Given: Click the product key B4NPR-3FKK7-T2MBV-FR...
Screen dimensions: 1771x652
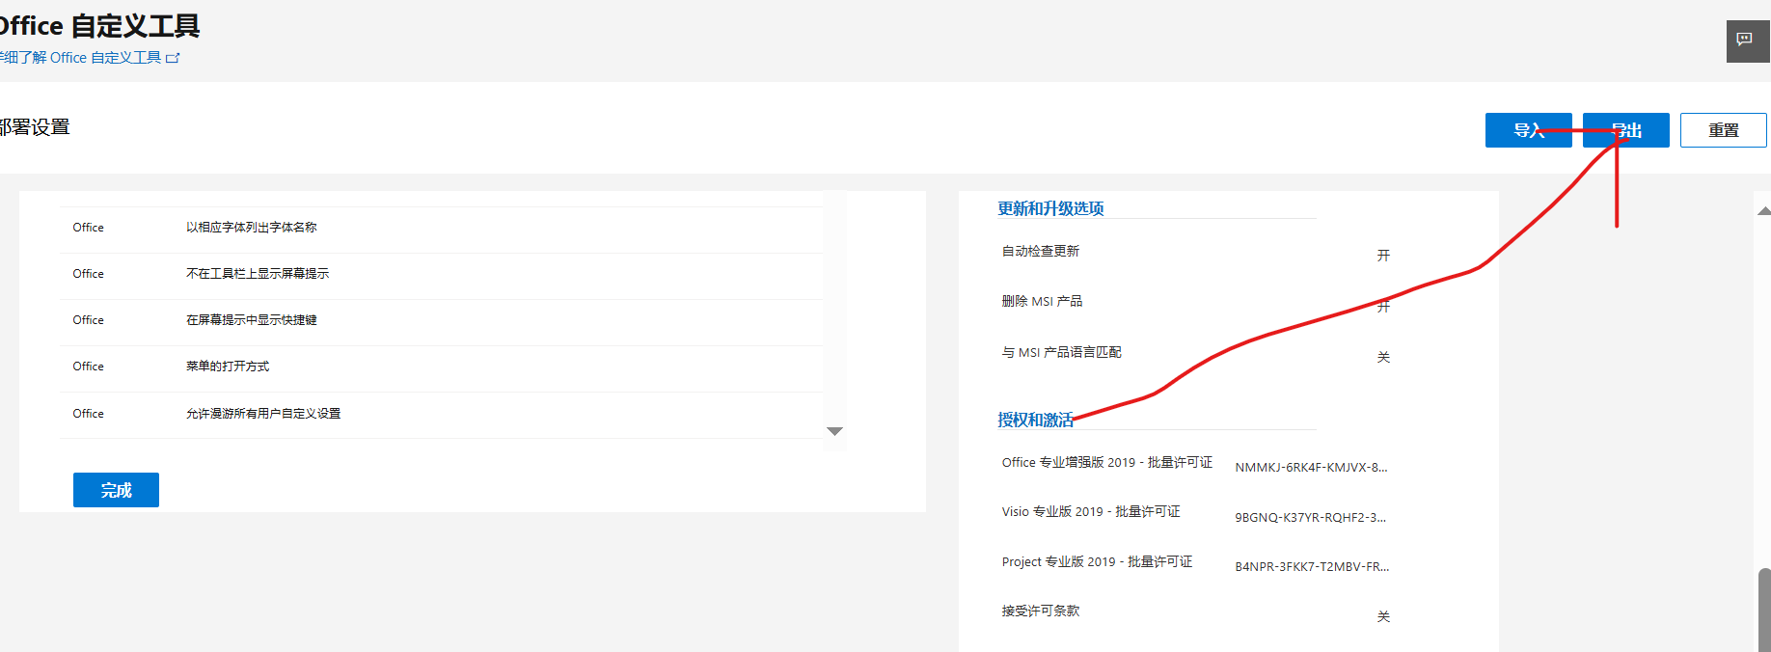Looking at the screenshot, I should click(1312, 567).
